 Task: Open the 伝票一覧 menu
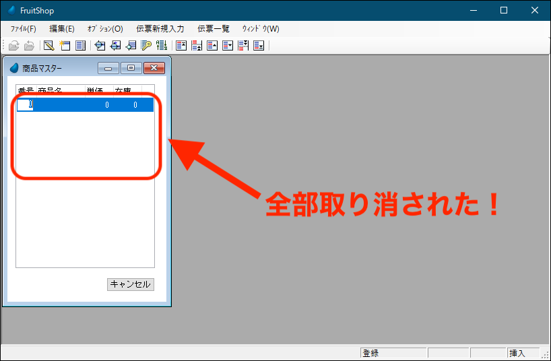214,29
